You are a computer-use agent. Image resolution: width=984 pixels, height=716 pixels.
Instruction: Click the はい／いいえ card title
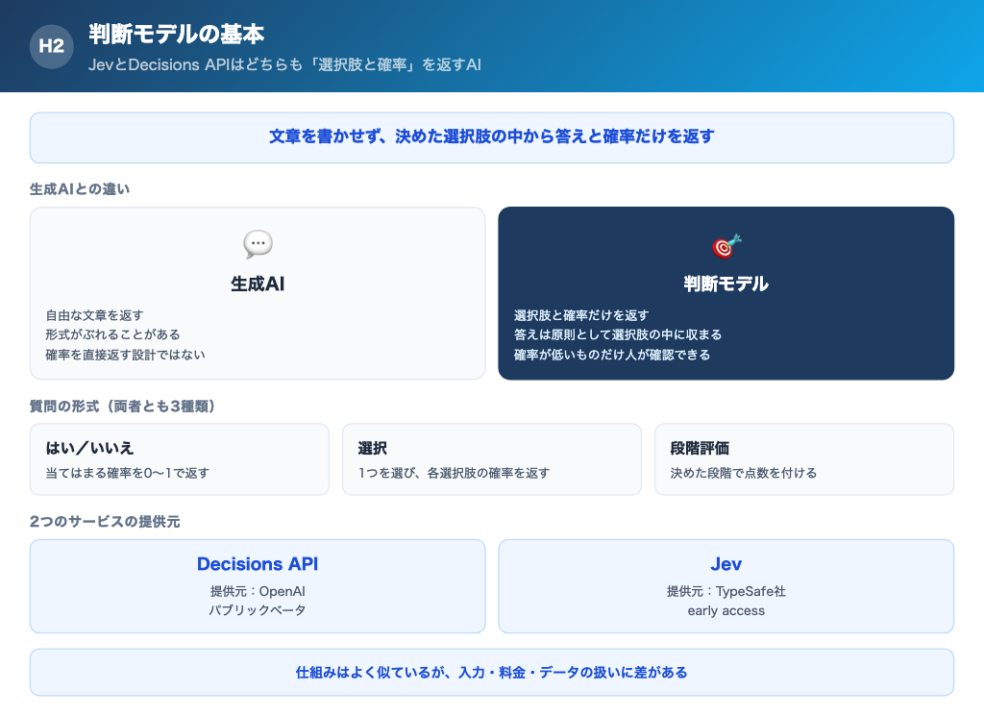click(89, 448)
